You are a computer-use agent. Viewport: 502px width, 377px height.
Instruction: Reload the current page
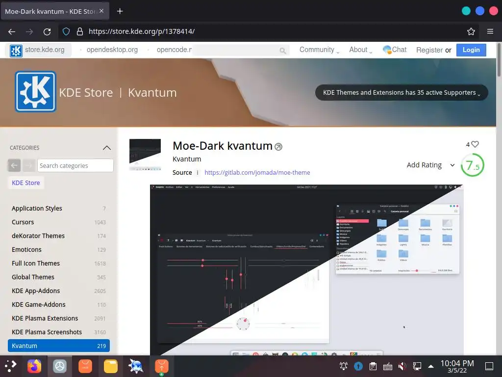tap(47, 31)
